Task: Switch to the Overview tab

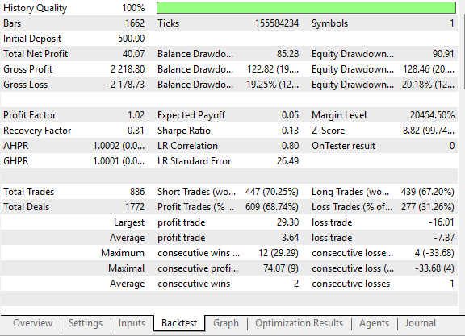Action: [x=32, y=323]
